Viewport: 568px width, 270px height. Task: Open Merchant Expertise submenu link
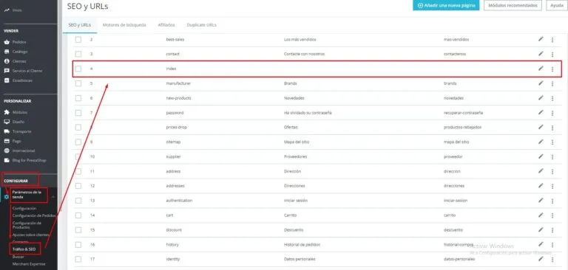point(30,264)
